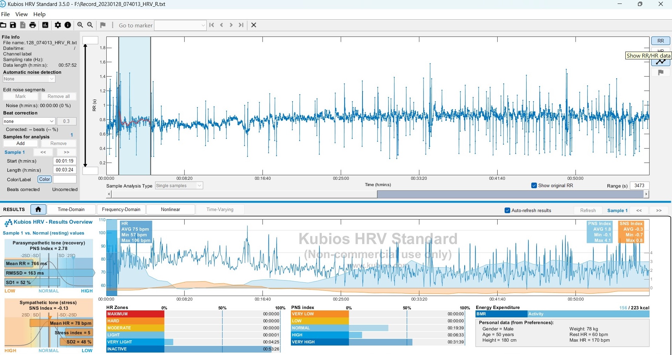Image resolution: width=672 pixels, height=355 pixels.
Task: Switch to Nonlinear results tab
Action: coord(171,209)
